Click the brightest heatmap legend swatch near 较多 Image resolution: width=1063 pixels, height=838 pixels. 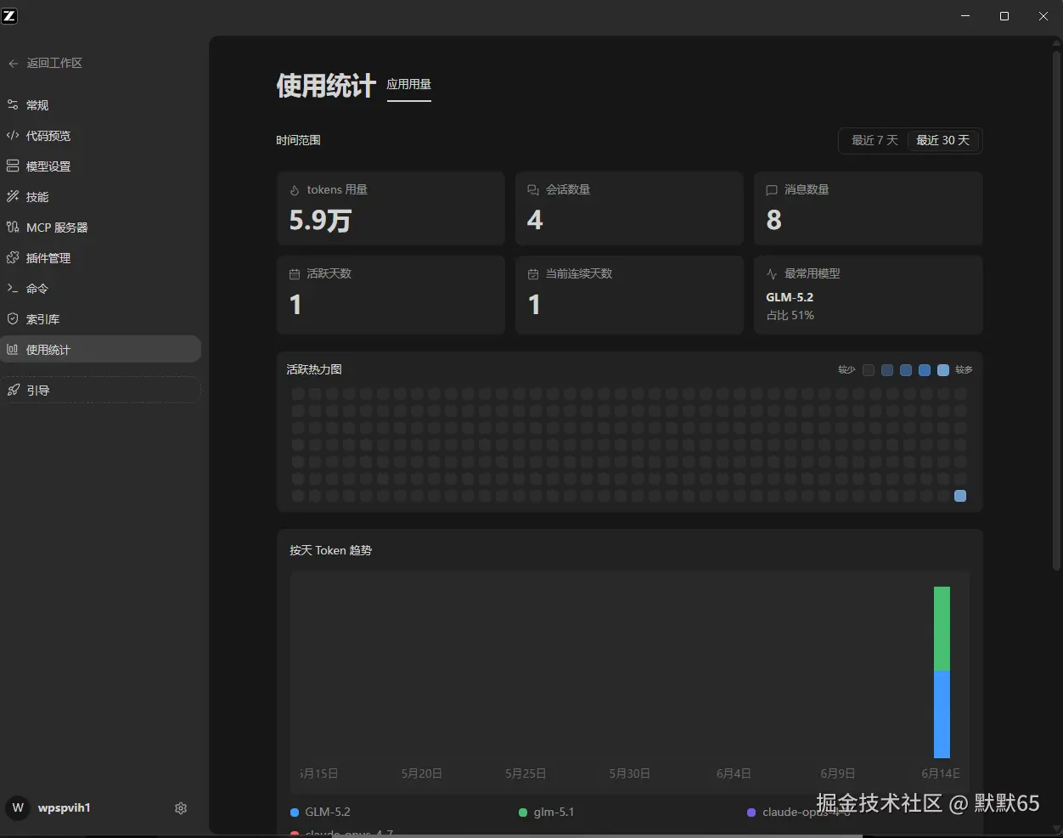click(943, 370)
